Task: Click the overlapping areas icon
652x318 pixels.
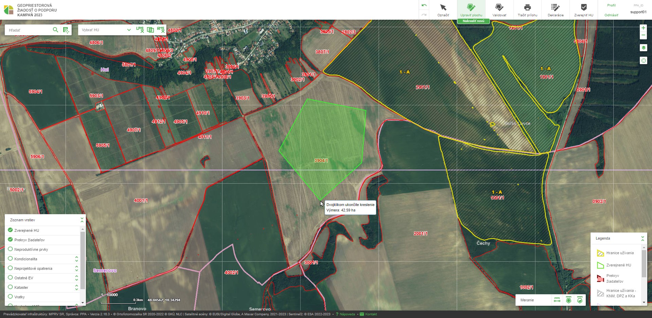Action: (150, 30)
